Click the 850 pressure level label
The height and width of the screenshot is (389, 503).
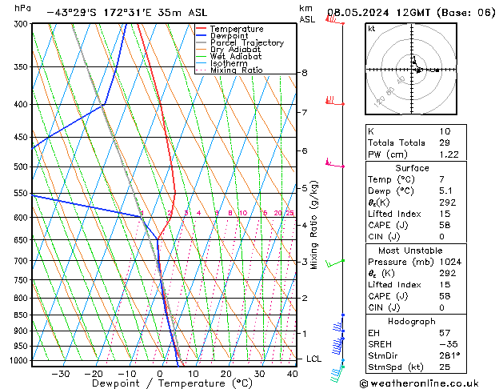pos(22,315)
